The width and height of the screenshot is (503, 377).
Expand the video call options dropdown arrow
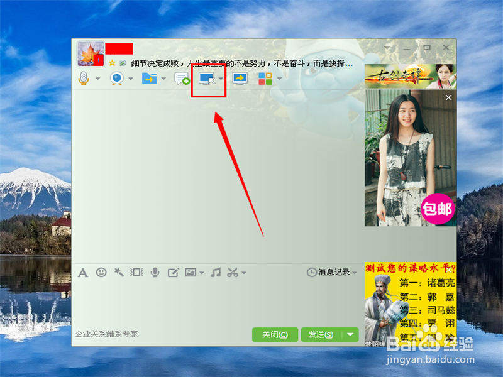[130, 78]
